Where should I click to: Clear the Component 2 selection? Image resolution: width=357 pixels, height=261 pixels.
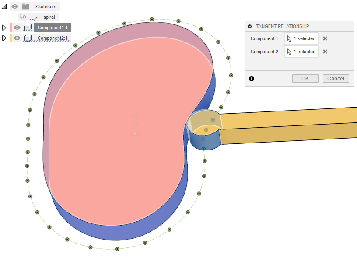[325, 52]
